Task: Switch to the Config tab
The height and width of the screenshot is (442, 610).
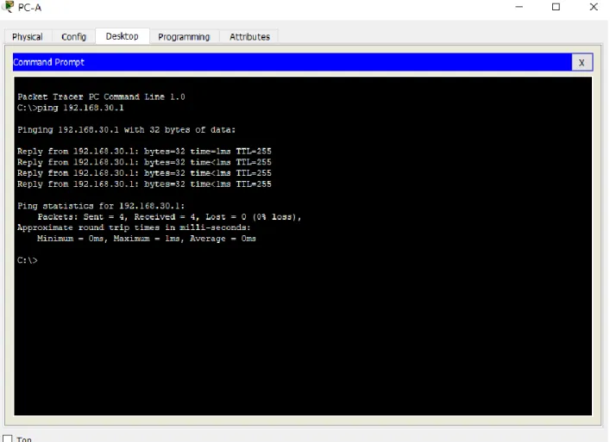Action: point(73,36)
